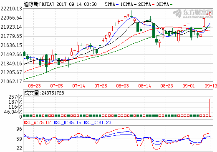Click the 08-14 date label
Viewport: 217px width, 152px height.
(144, 86)
